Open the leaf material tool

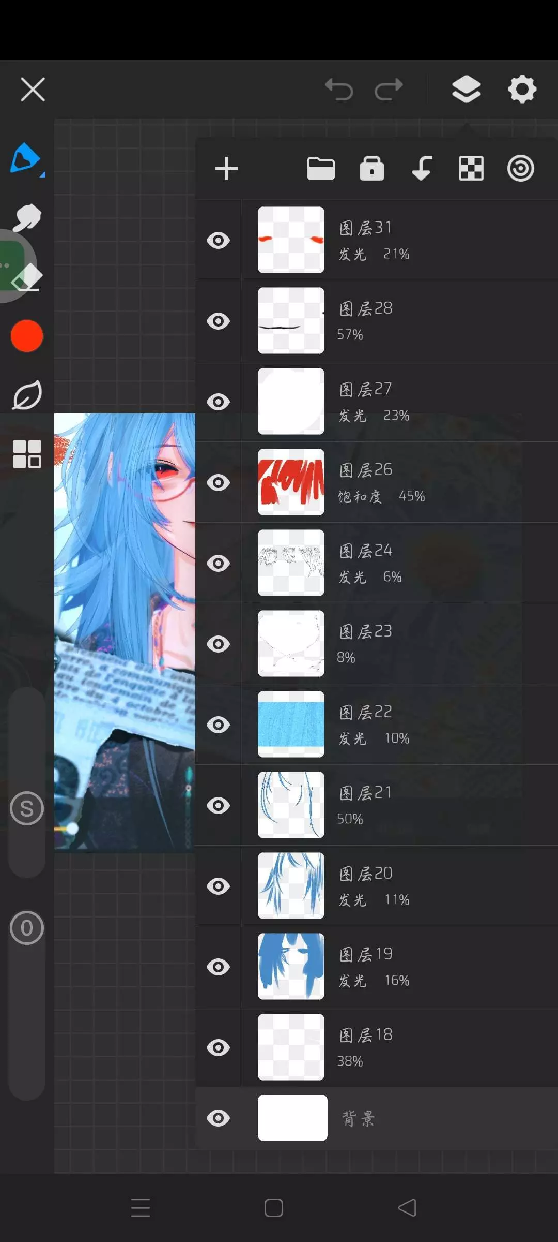(x=27, y=395)
